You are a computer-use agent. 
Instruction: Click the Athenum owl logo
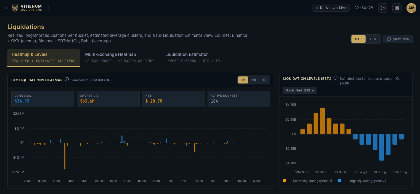pyautogui.click(x=15, y=8)
